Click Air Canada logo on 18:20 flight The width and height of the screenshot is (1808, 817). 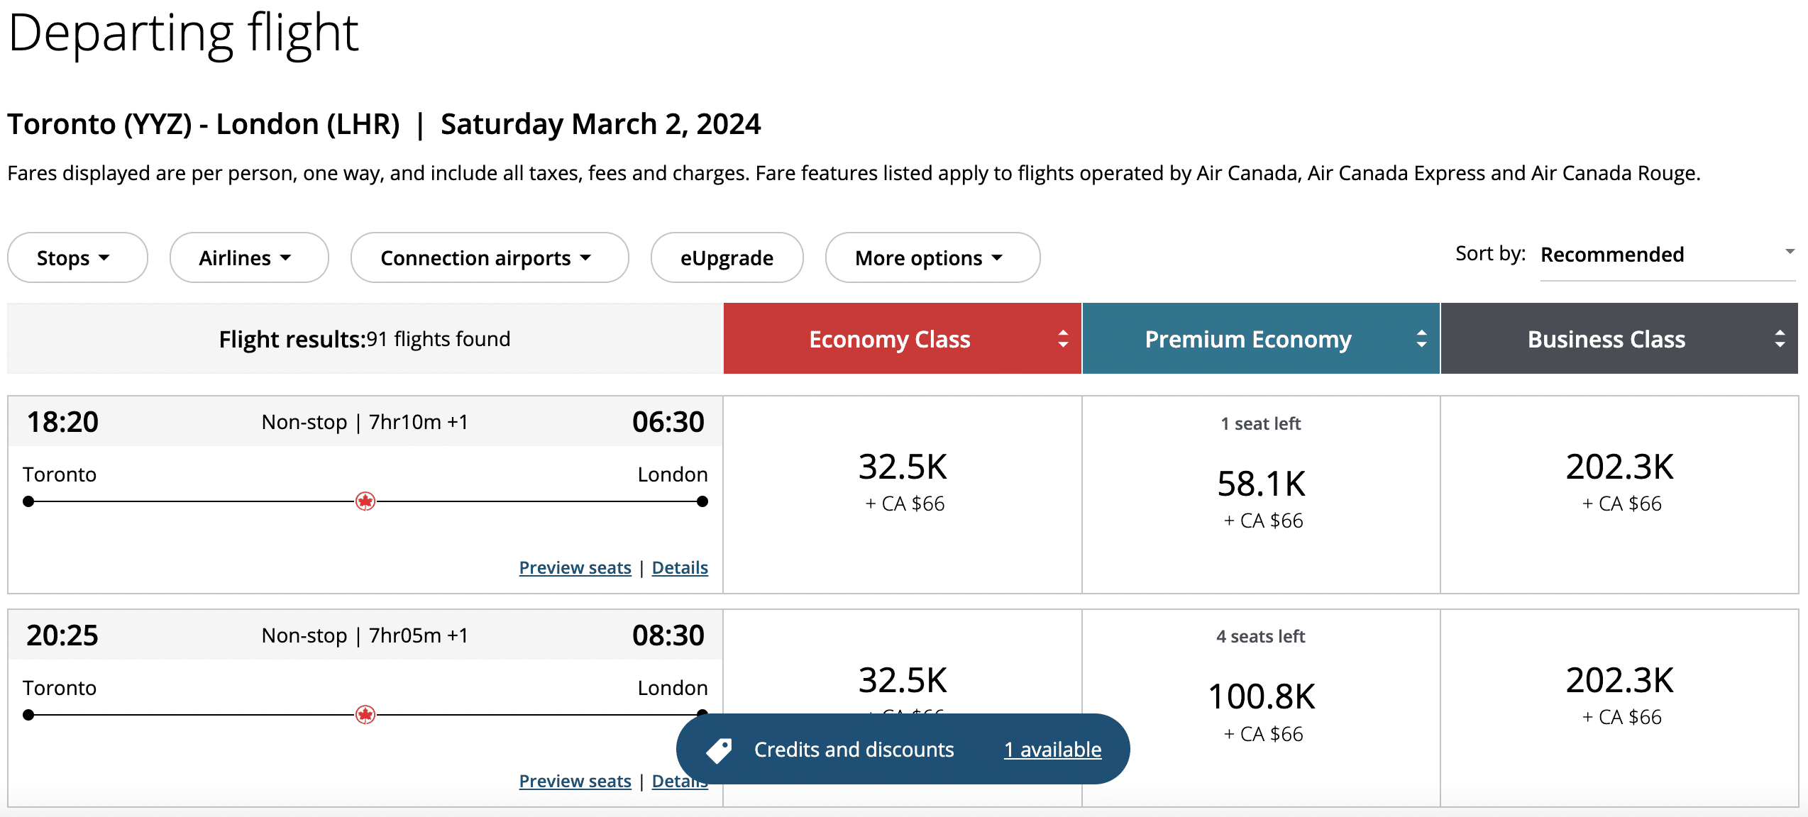coord(365,501)
